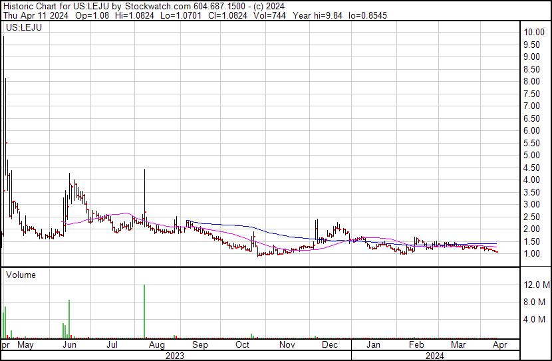Click the 2023 year label
This screenshot has height=361, width=552.
tap(174, 355)
